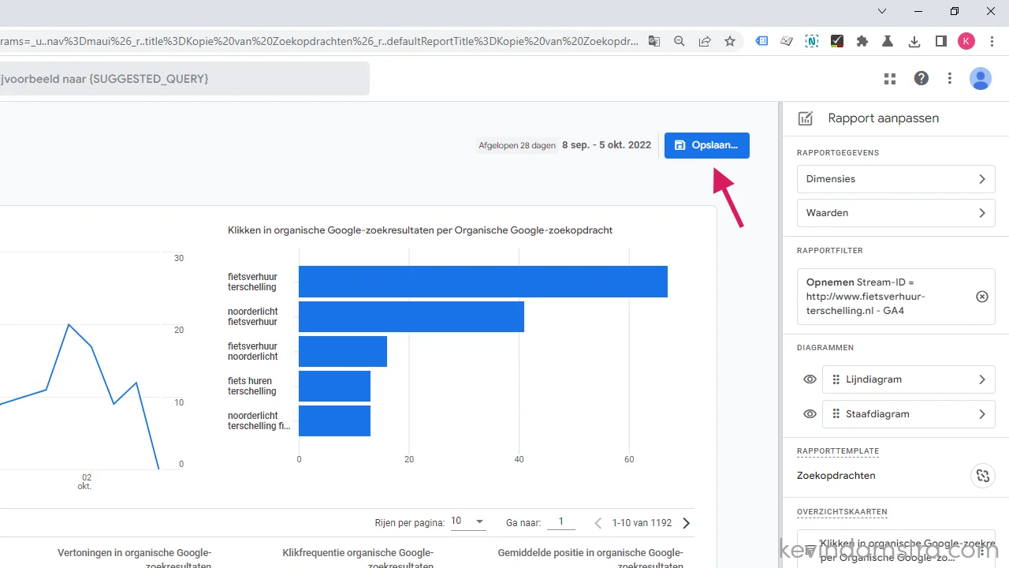This screenshot has height=568, width=1009.
Task: Click the fiets huren terschelling bar
Action: coord(334,386)
